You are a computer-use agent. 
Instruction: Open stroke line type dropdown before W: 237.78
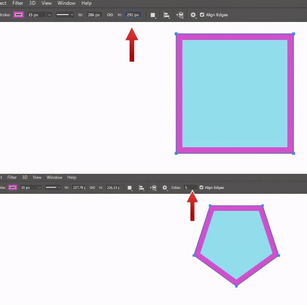pos(53,188)
